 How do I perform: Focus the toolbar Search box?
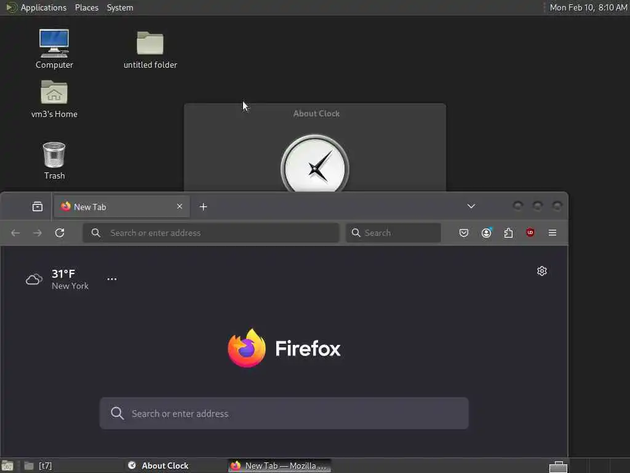pyautogui.click(x=393, y=233)
